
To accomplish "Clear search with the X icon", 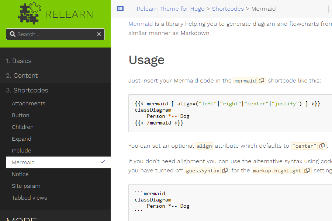I will (99, 34).
